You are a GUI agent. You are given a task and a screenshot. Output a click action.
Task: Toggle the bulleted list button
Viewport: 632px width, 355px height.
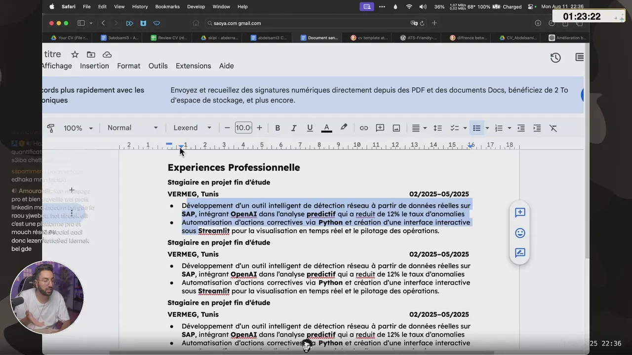point(476,128)
